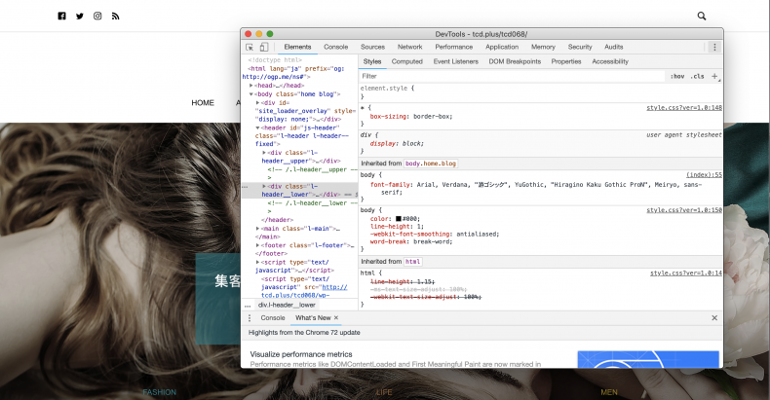Click the styles Filter input field
The width and height of the screenshot is (770, 400).
point(513,77)
